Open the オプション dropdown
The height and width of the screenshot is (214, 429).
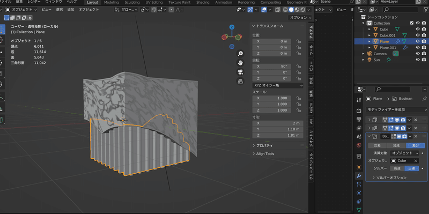[x=300, y=18]
